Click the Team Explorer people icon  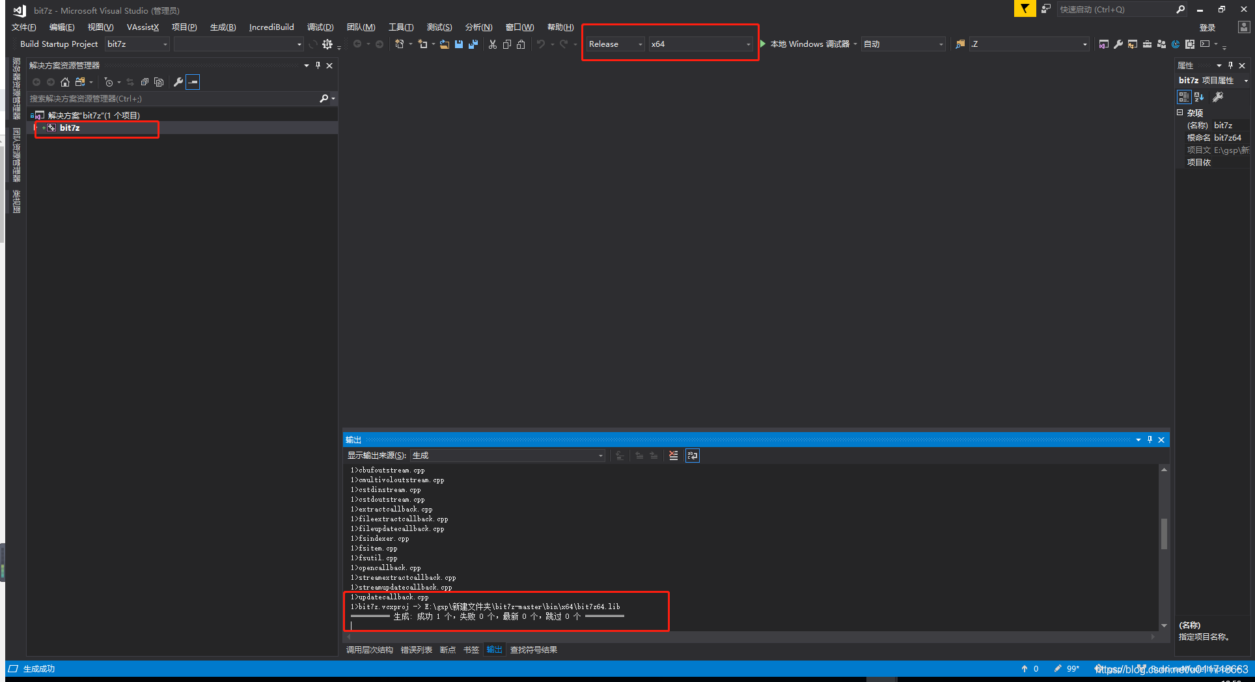[x=1161, y=44]
